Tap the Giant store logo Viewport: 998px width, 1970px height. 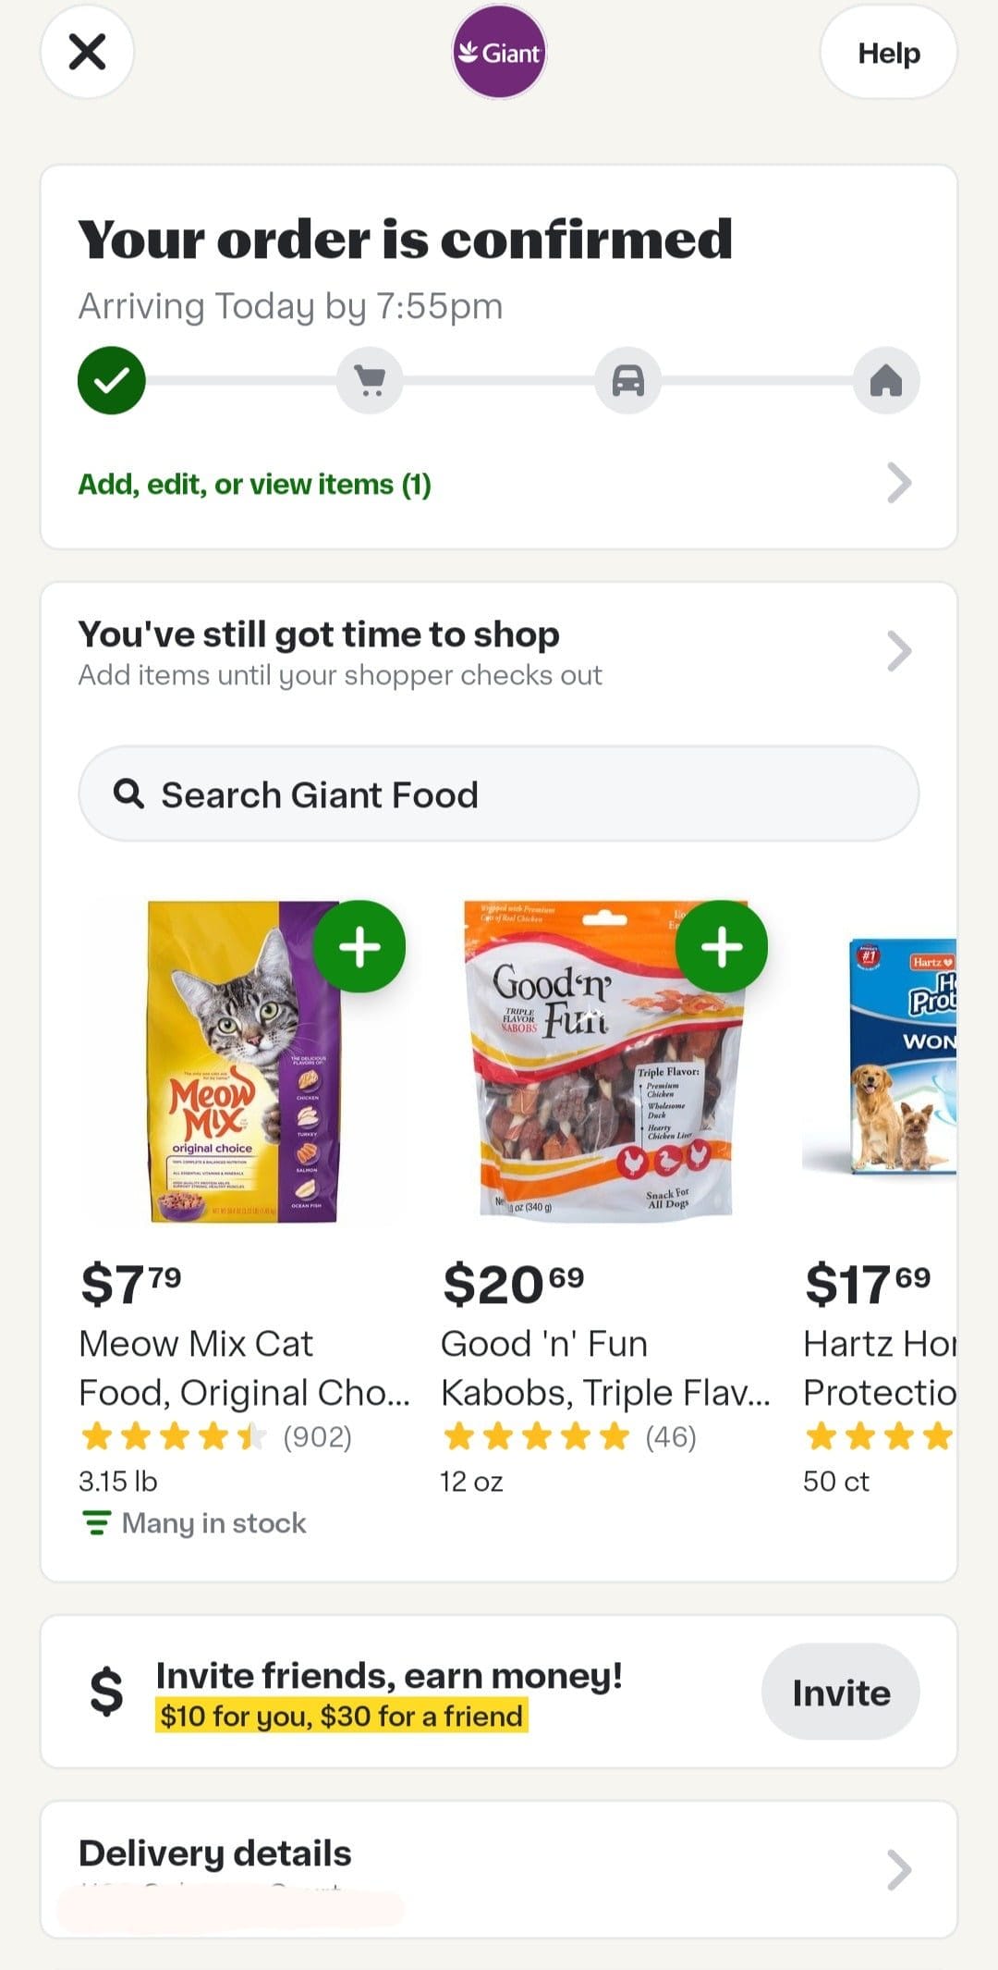pyautogui.click(x=499, y=53)
